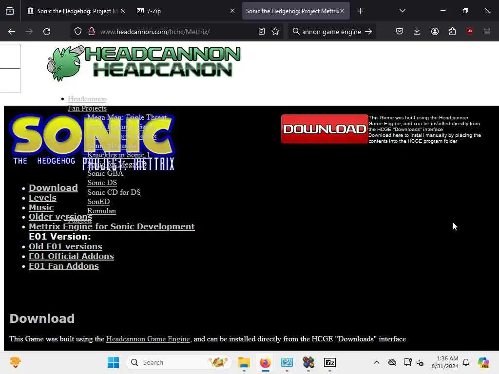Bookmark this page with the star
This screenshot has width=499, height=374.
click(x=275, y=32)
